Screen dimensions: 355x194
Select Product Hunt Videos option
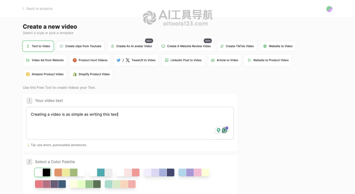(90, 60)
